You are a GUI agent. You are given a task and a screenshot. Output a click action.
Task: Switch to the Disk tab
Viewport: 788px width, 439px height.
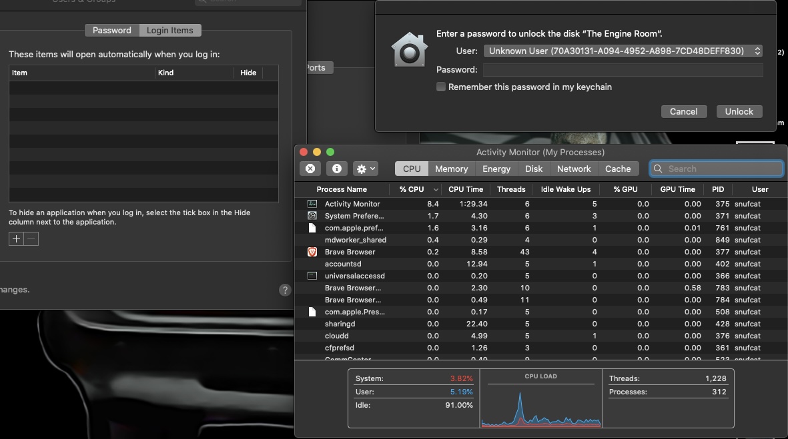[534, 169]
